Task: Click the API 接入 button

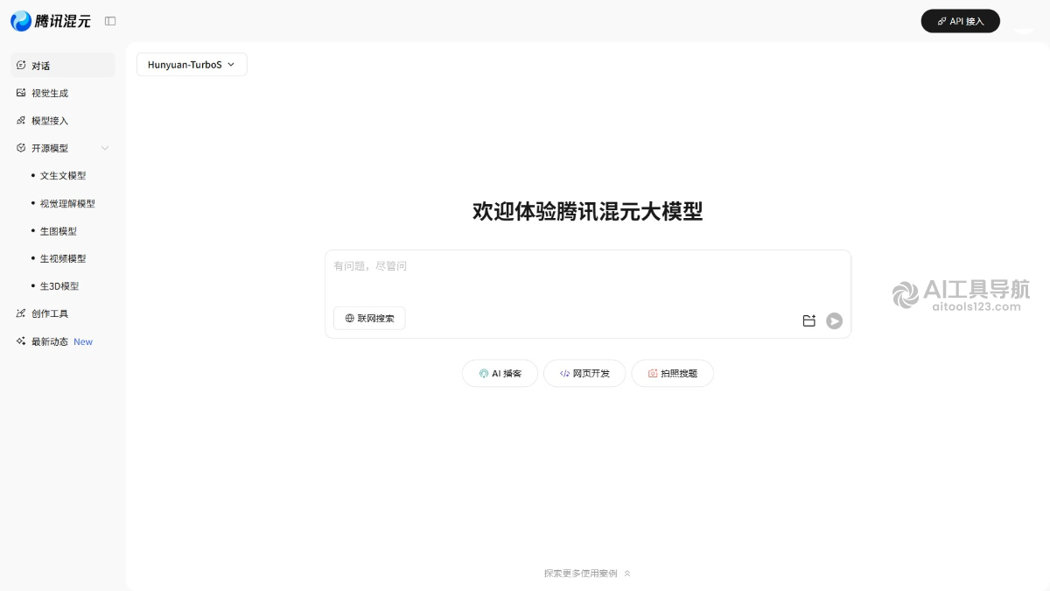Action: (x=961, y=21)
